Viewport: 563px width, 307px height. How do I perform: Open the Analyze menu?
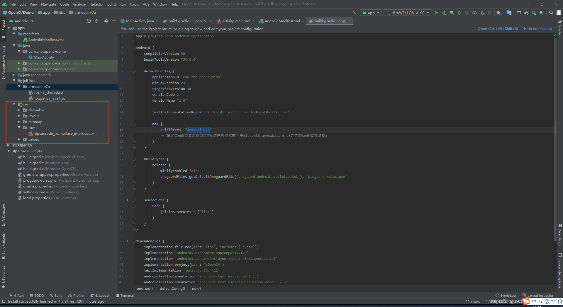coord(79,4)
